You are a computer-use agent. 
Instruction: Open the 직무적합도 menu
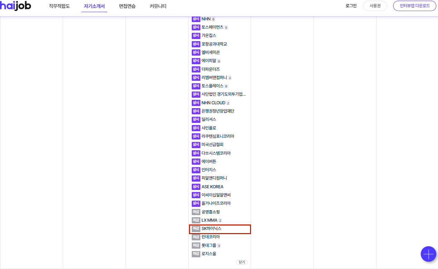tap(59, 6)
